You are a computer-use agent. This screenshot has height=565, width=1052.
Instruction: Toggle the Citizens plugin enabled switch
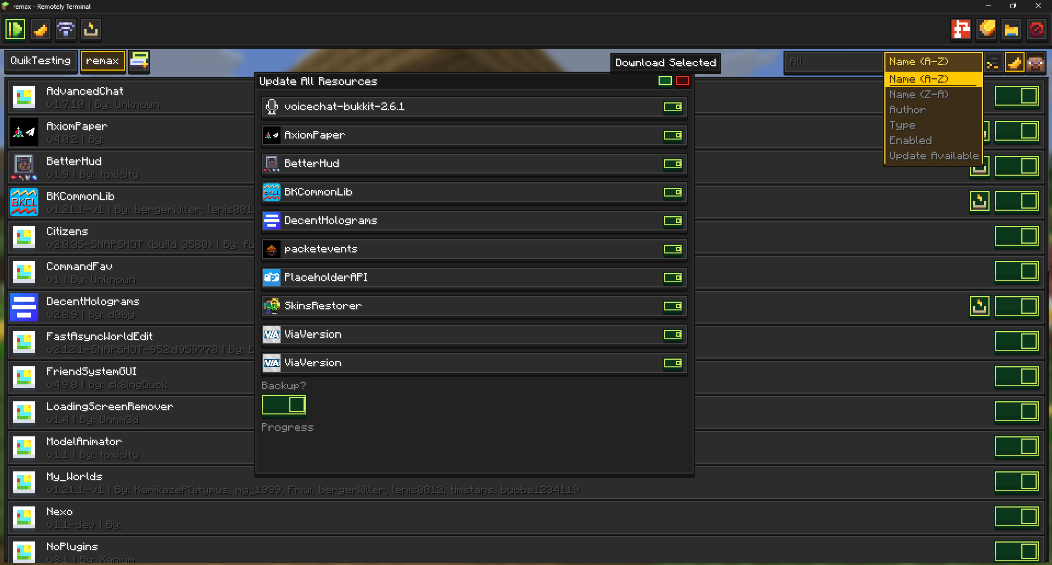point(1017,236)
